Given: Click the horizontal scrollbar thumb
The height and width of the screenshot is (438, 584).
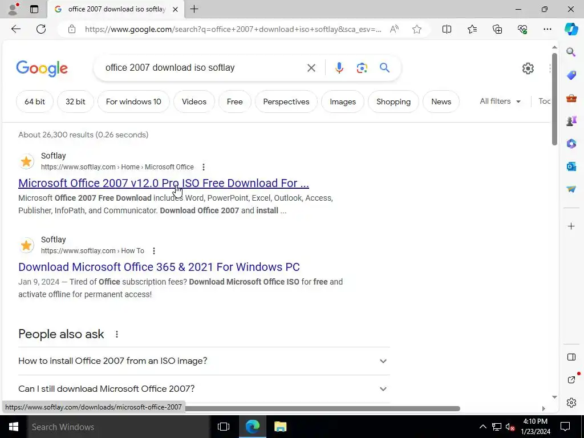Looking at the screenshot, I should click(323, 408).
